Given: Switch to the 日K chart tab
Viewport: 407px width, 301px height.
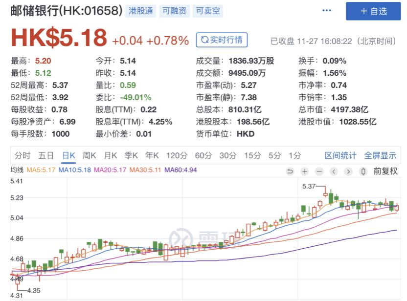Looking at the screenshot, I should (x=68, y=155).
